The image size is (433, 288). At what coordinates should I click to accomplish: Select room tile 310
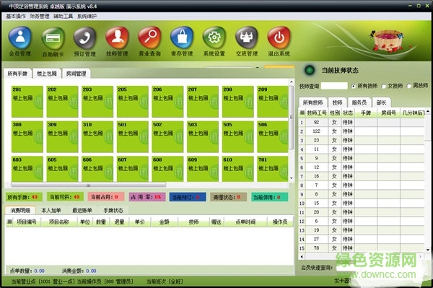tap(97, 136)
